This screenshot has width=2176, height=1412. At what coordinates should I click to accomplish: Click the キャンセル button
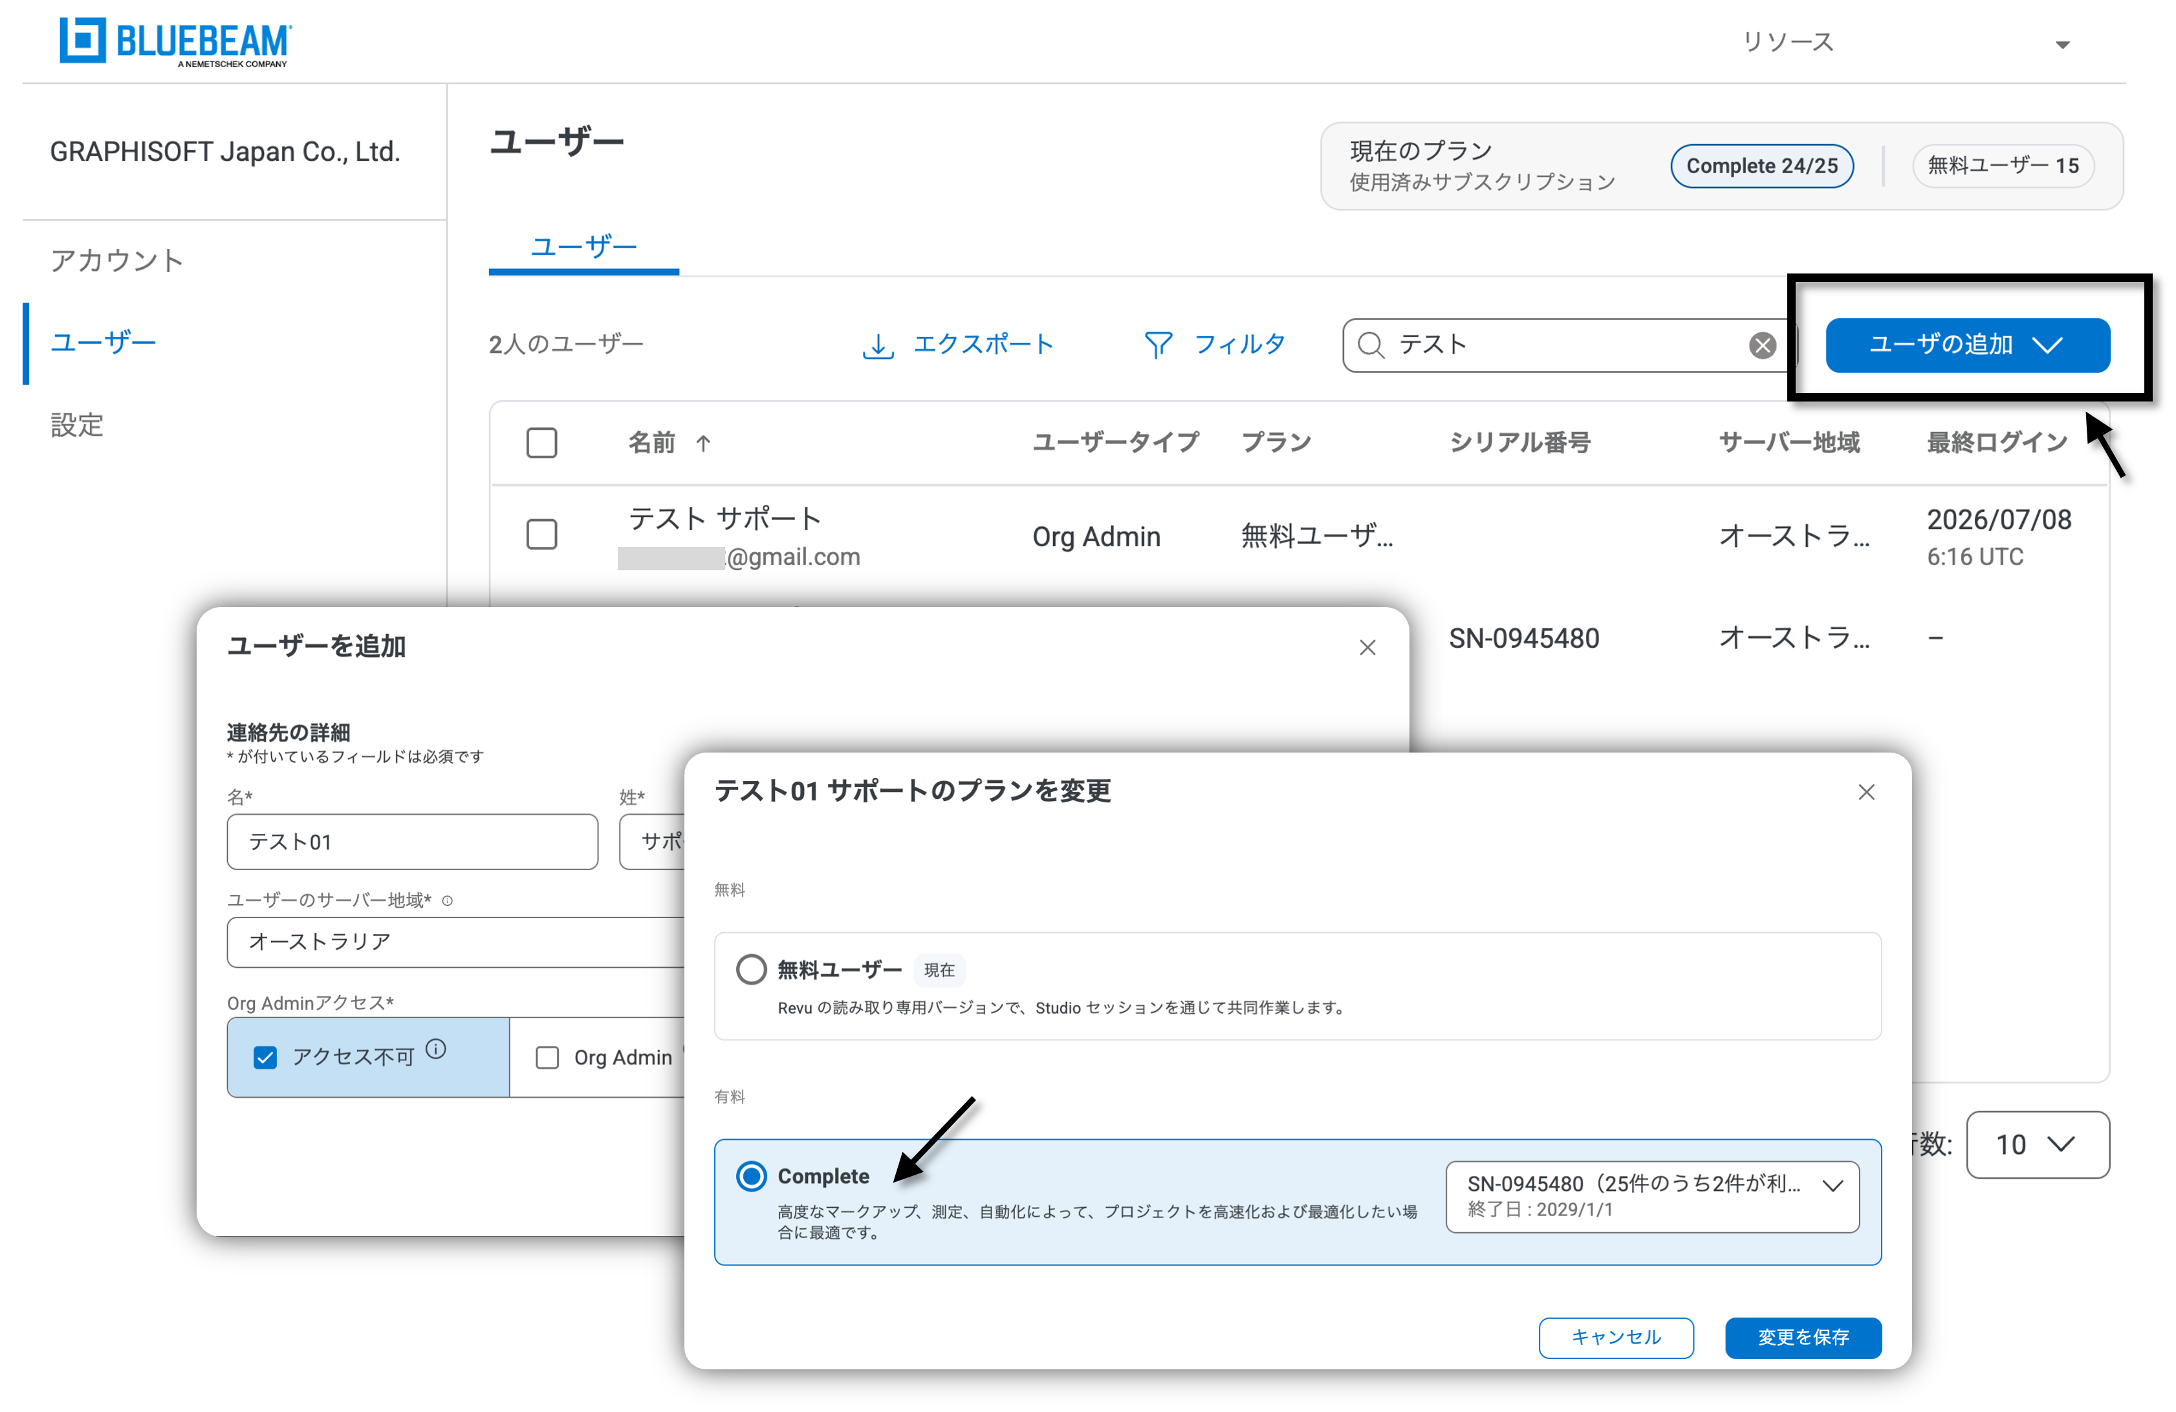point(1616,1338)
